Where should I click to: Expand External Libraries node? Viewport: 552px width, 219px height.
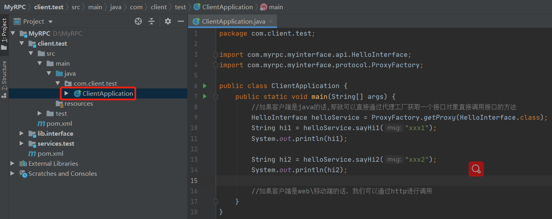coord(12,163)
